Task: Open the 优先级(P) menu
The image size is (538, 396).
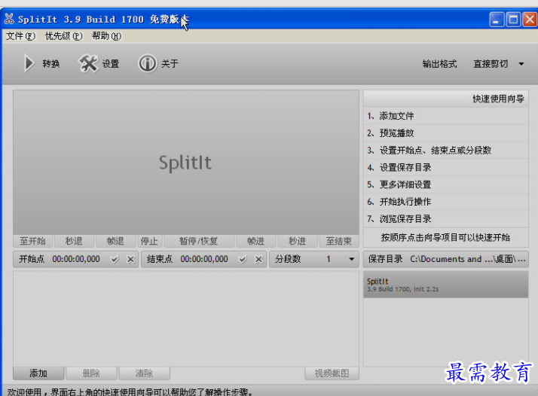Action: click(64, 36)
